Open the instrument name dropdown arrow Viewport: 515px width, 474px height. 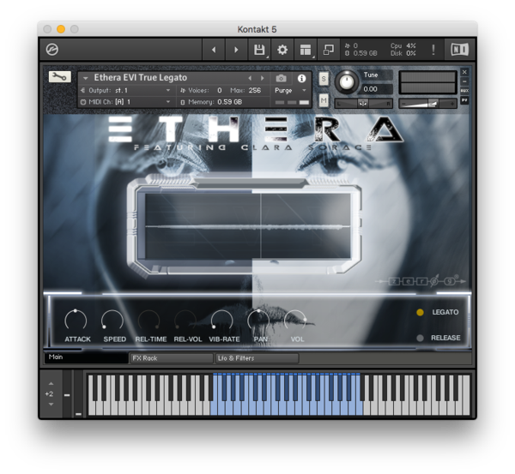[85, 78]
